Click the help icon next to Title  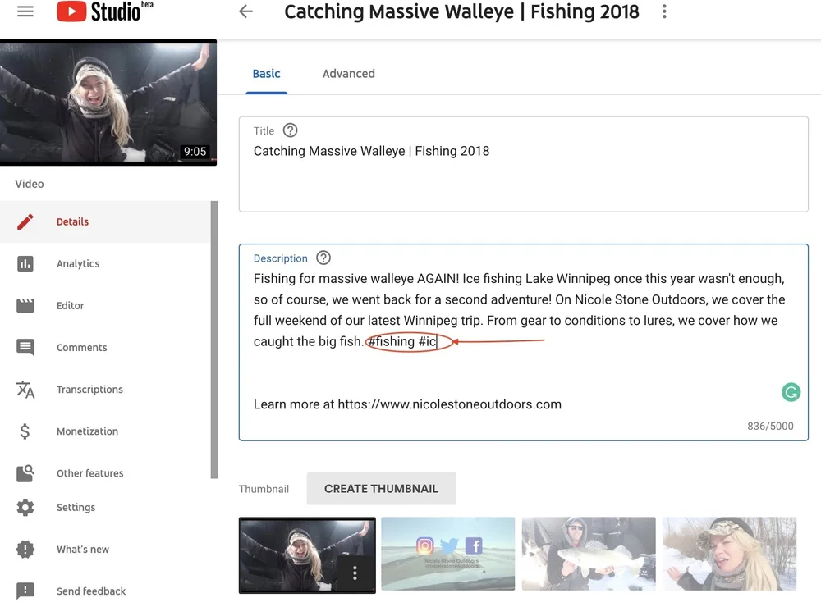pyautogui.click(x=289, y=130)
